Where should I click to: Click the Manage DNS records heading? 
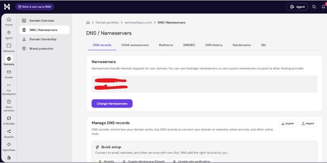[111, 123]
